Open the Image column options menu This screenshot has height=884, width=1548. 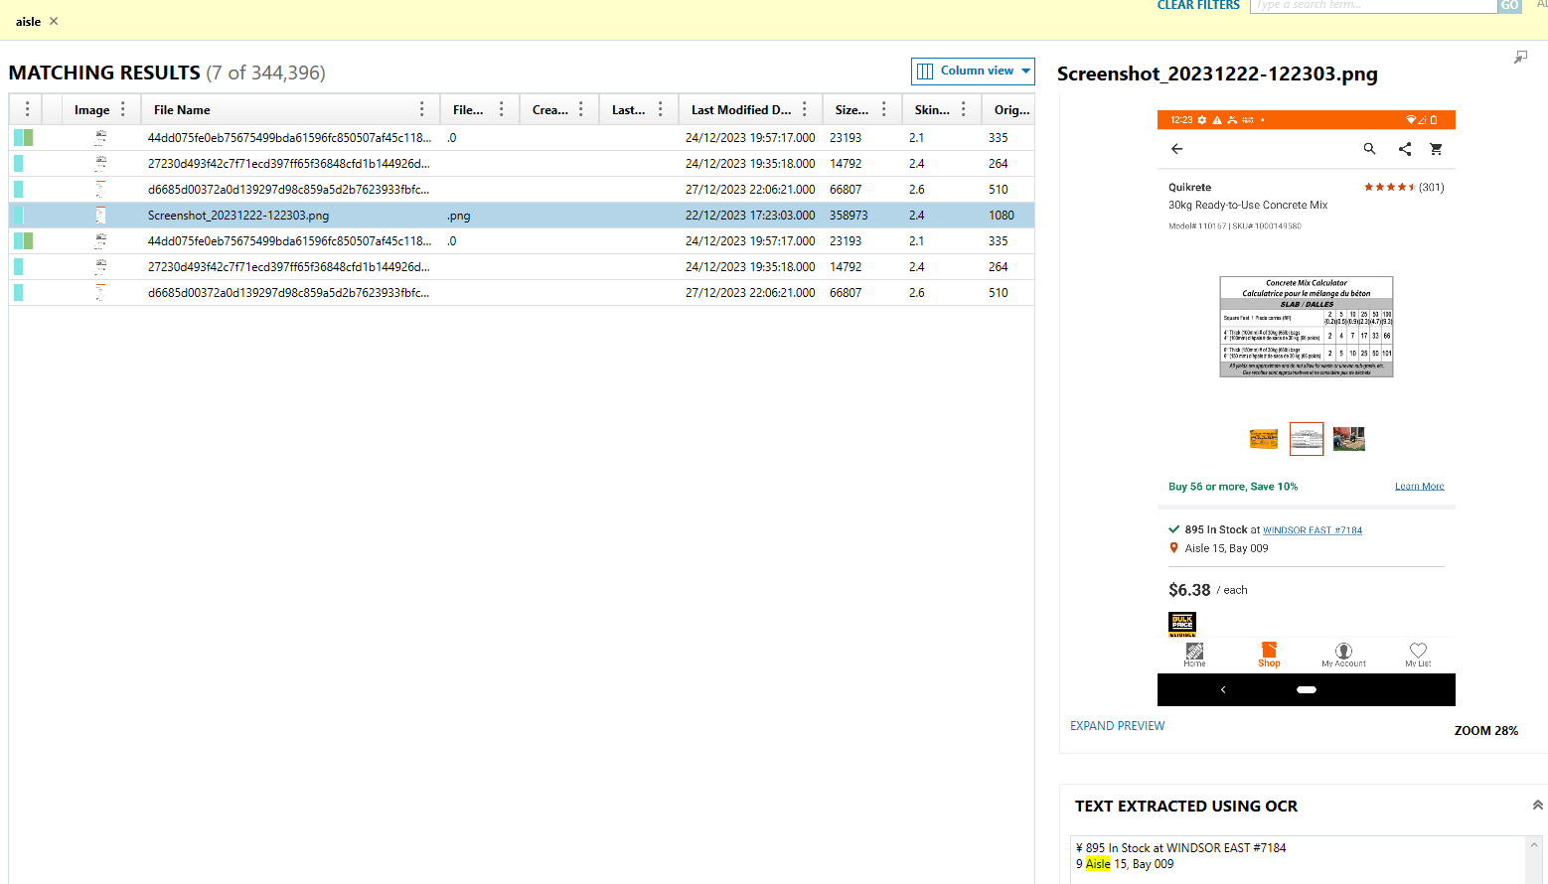pyautogui.click(x=123, y=109)
